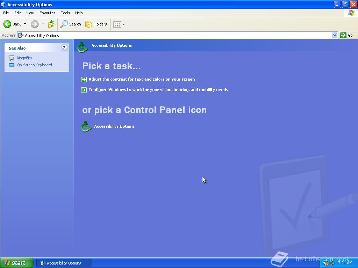This screenshot has height=268, width=358.
Task: Click Accessibility Options icon in address bar
Action: point(21,35)
